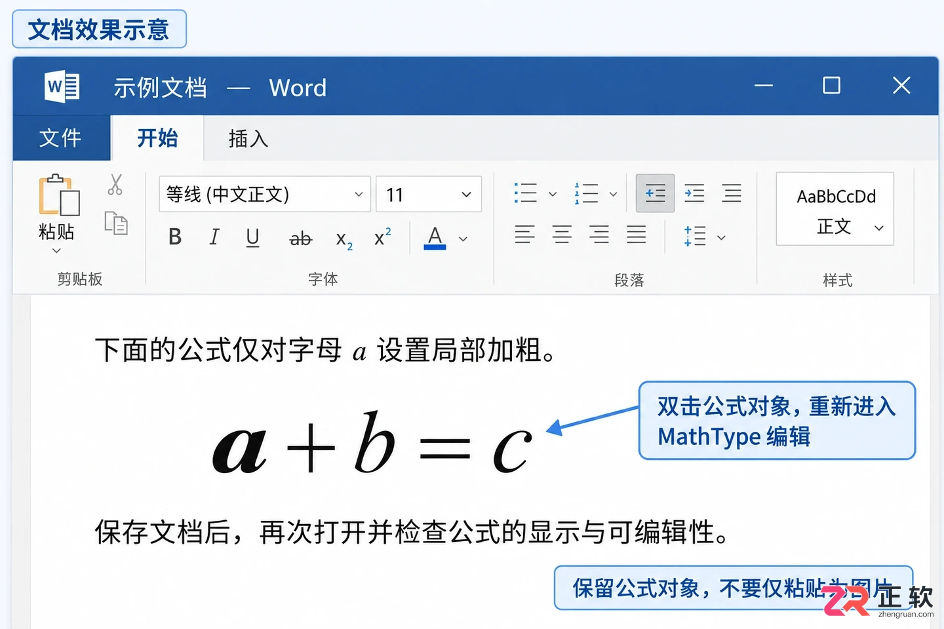Click the Word application logo icon

tap(62, 87)
